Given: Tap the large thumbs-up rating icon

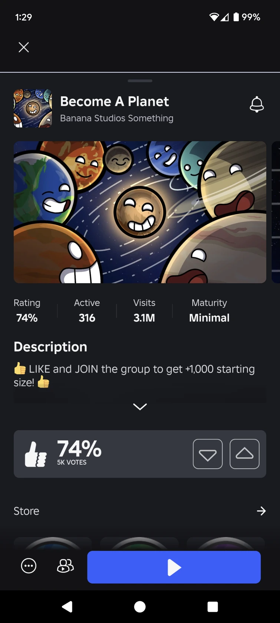Looking at the screenshot, I should click(x=36, y=454).
